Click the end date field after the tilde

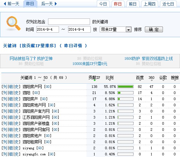click(79, 29)
